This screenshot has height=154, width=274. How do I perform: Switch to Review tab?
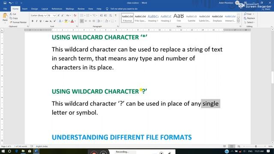coord(81,9)
